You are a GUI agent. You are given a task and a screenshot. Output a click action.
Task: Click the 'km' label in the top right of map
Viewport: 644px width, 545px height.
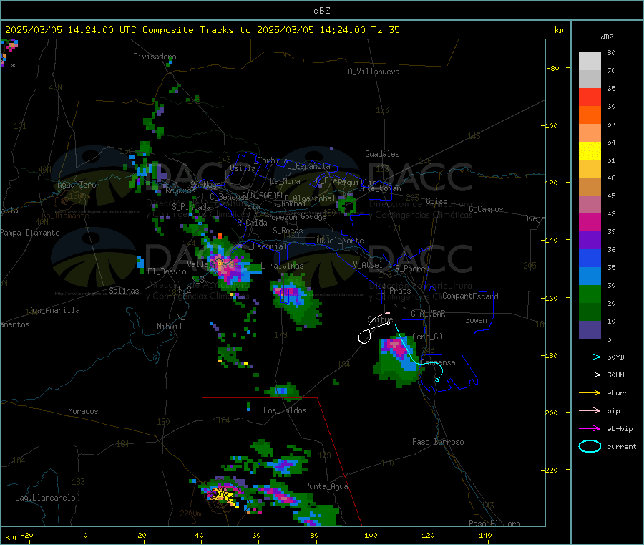[x=560, y=30]
